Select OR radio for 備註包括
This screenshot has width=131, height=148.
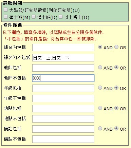click(x=116, y=128)
